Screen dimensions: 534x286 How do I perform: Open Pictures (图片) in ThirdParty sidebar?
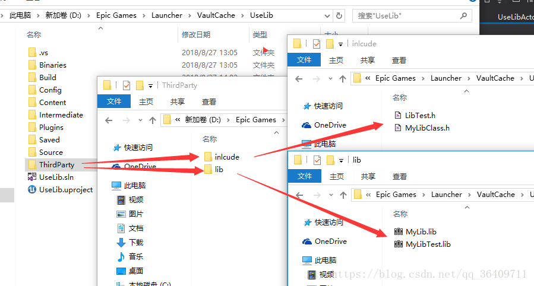pyautogui.click(x=131, y=214)
